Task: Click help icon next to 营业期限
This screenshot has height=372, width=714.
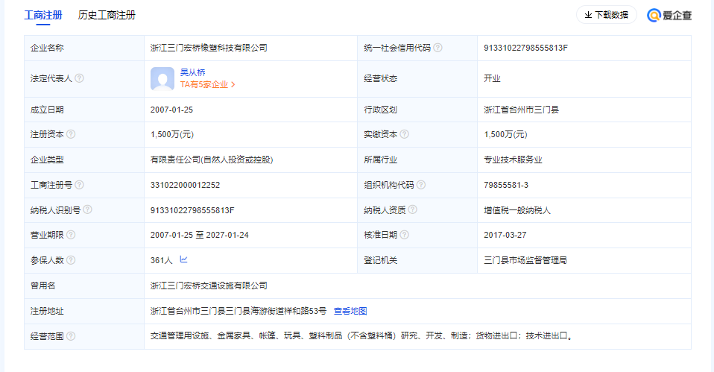Action: point(71,235)
